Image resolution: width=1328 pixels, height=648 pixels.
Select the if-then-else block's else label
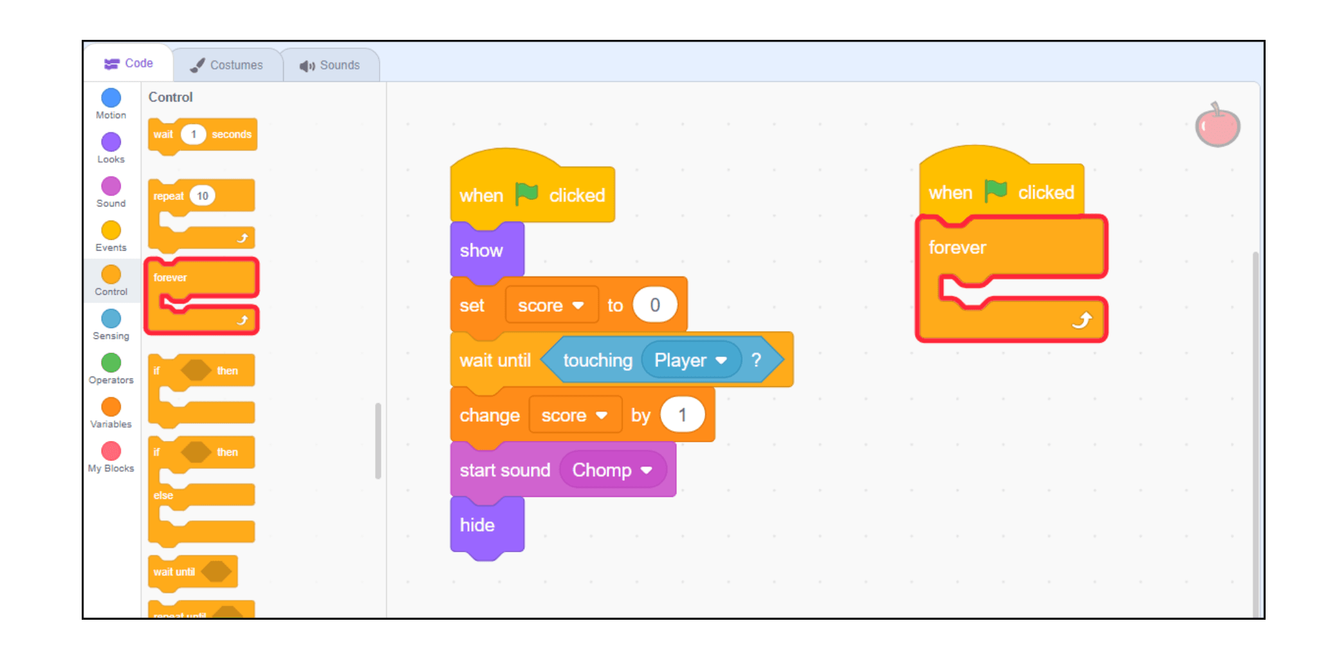(x=163, y=496)
